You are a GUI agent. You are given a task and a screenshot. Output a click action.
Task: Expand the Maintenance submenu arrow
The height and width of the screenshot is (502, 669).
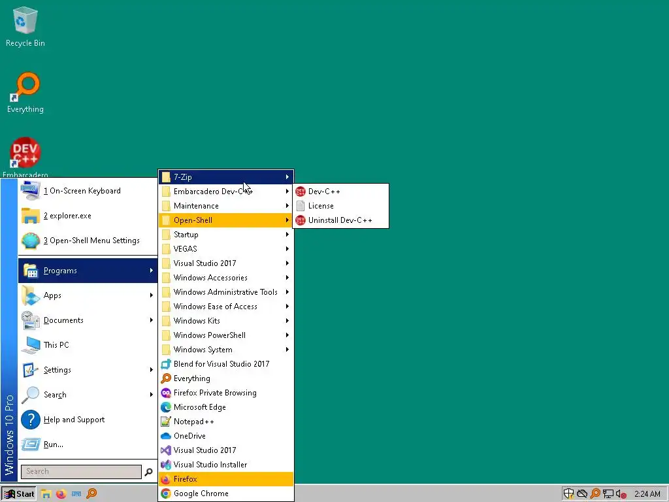point(287,206)
